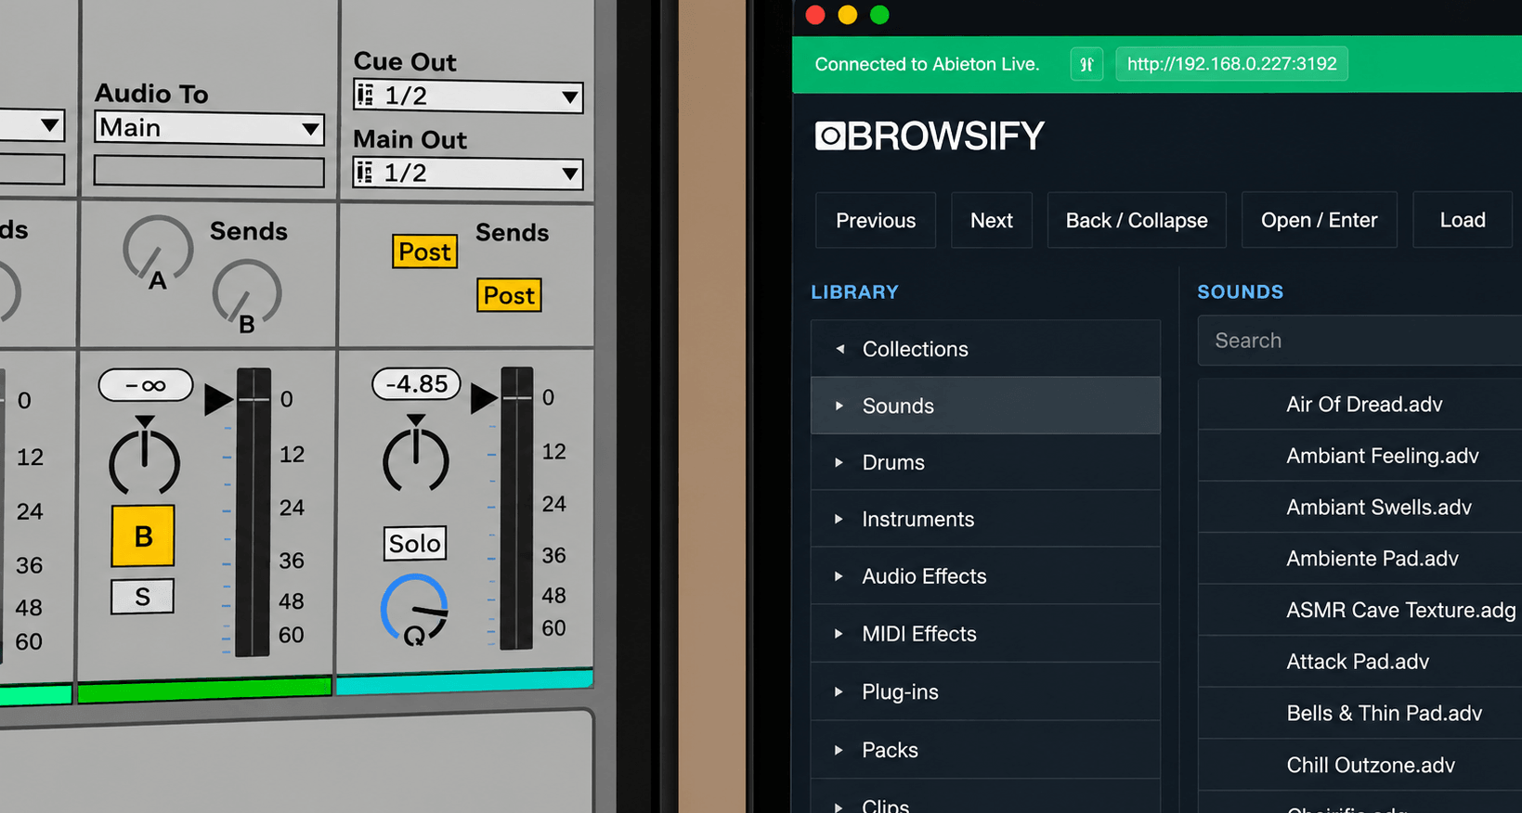Viewport: 1522px width, 813px height.
Task: Open the Main Out 1/2 dropdown
Action: pos(468,173)
